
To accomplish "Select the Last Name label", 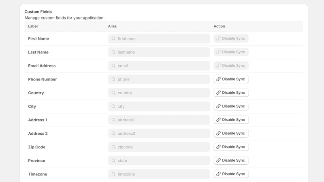I will coord(38,52).
